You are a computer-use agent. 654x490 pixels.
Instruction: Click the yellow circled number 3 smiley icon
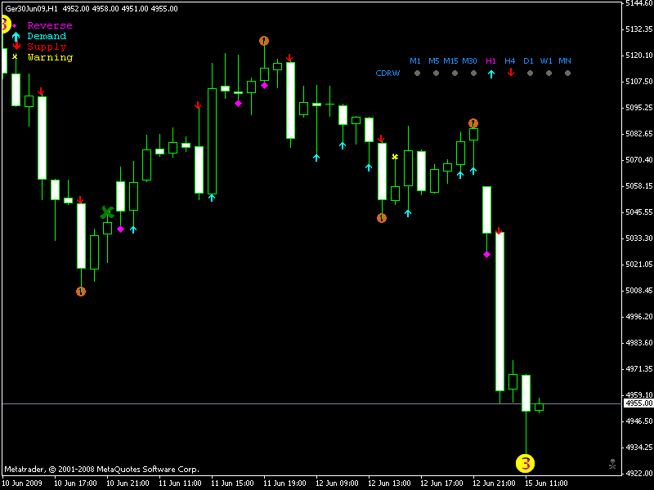[x=5, y=24]
